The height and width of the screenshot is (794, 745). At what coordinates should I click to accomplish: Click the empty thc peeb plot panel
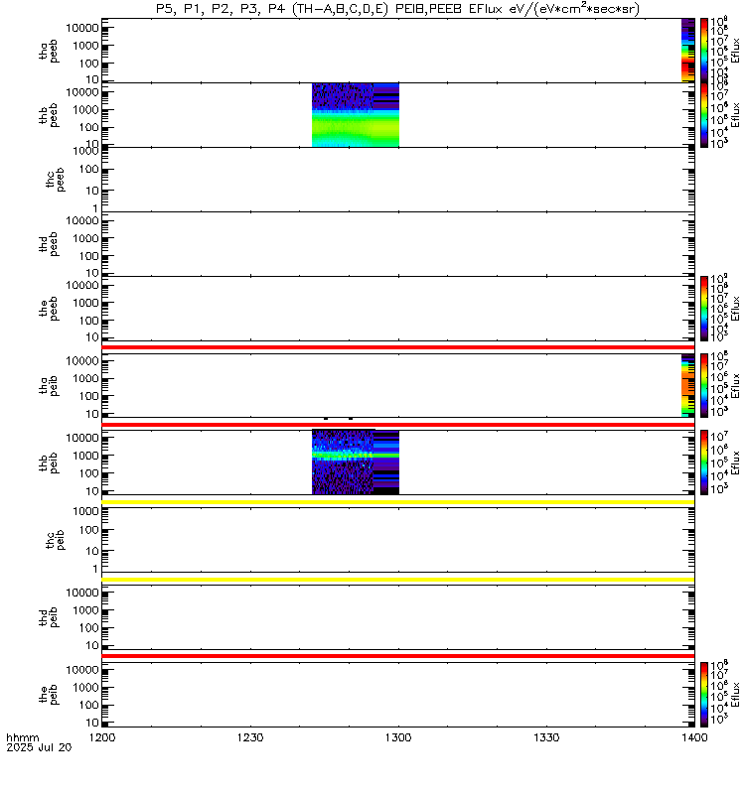click(x=398, y=180)
